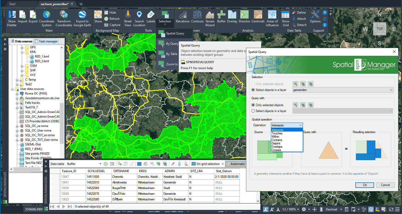The image size is (402, 214).
Task: Click the Contours tool
Action: [x=197, y=17]
